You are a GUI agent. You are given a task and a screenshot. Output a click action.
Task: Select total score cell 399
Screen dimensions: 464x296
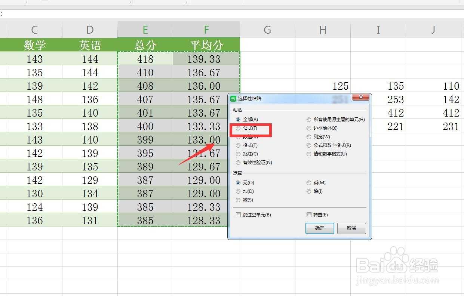tap(145, 139)
